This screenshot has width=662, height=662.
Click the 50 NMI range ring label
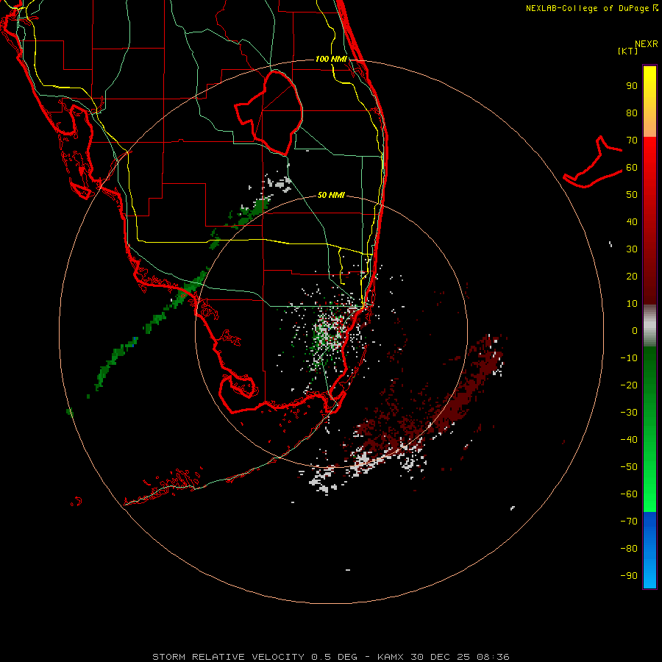331,195
